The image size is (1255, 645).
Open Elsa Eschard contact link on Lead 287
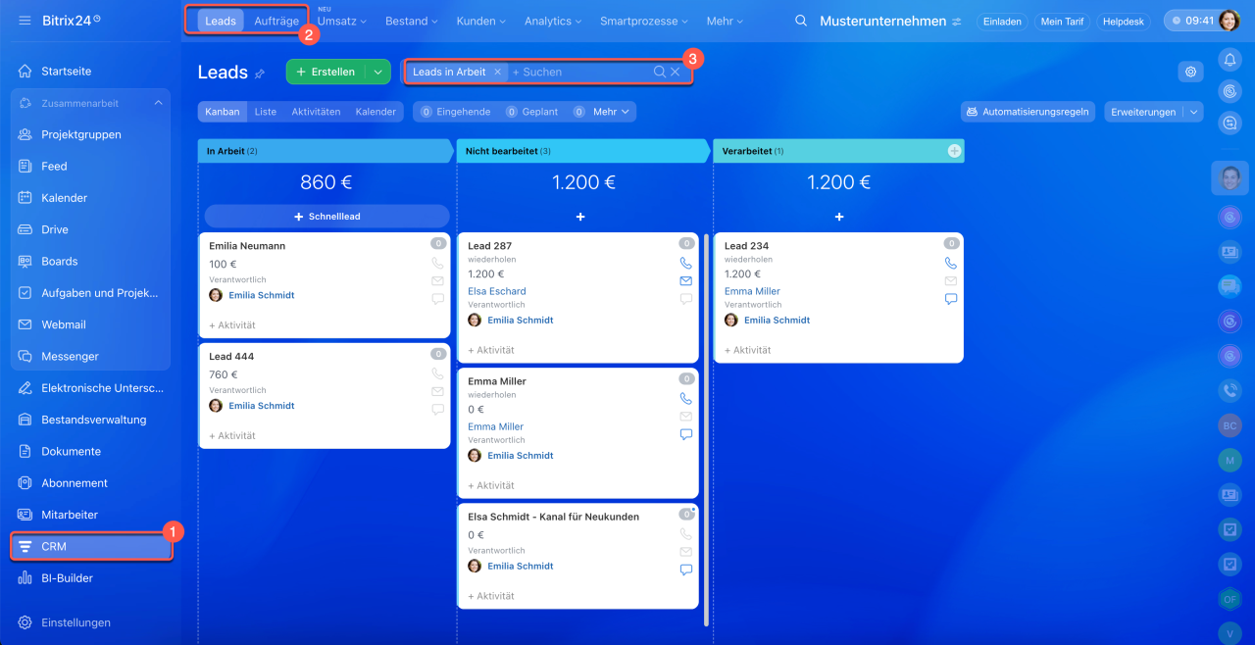coord(497,291)
